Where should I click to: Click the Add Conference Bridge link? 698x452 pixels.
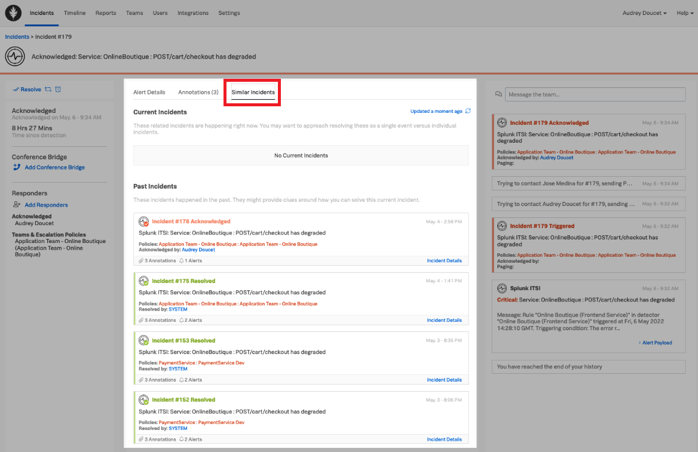55,167
